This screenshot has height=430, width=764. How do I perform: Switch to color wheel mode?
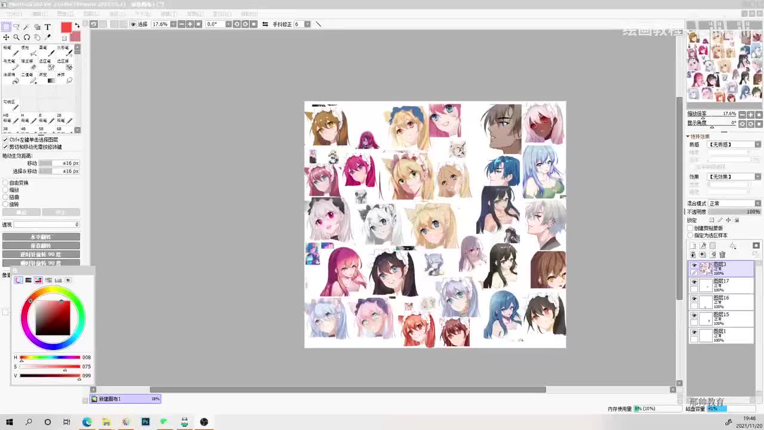click(x=18, y=280)
